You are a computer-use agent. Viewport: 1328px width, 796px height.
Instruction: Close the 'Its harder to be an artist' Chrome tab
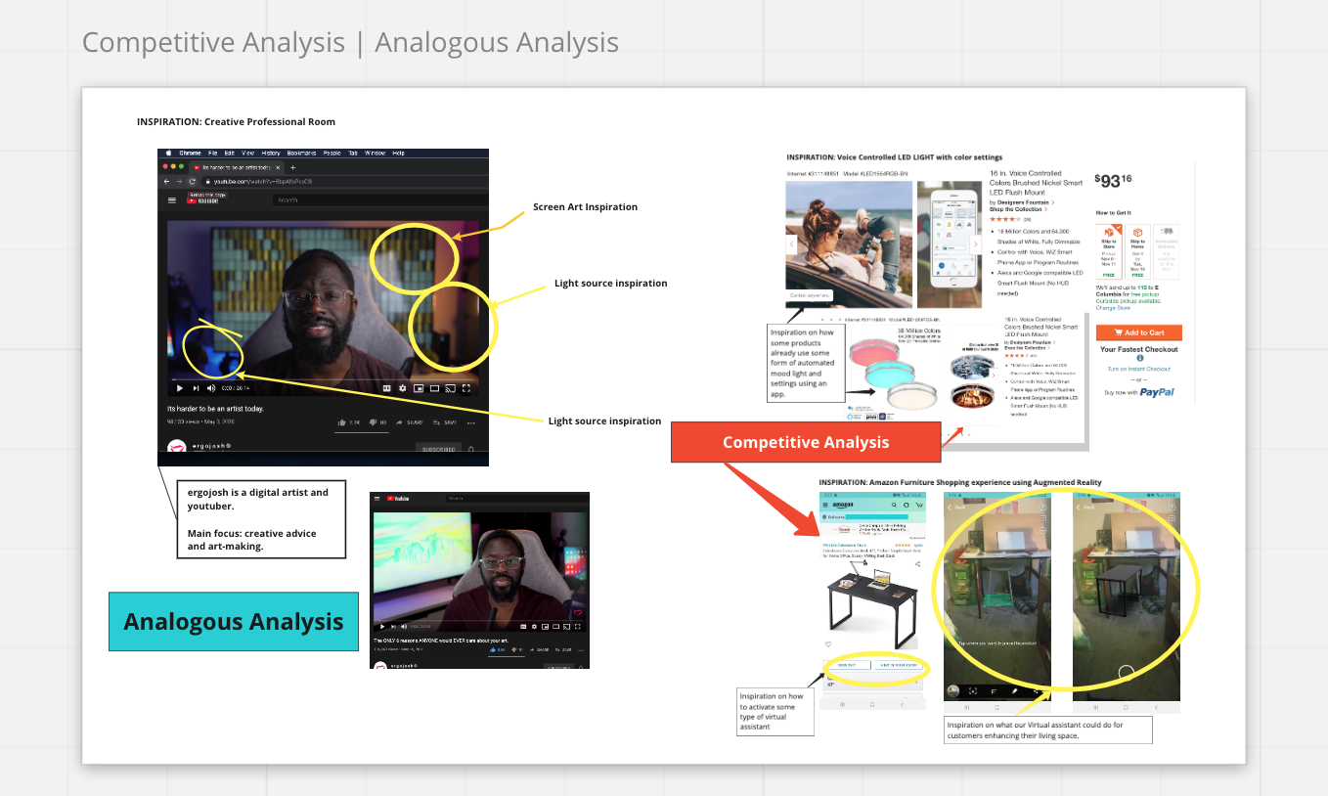point(279,167)
